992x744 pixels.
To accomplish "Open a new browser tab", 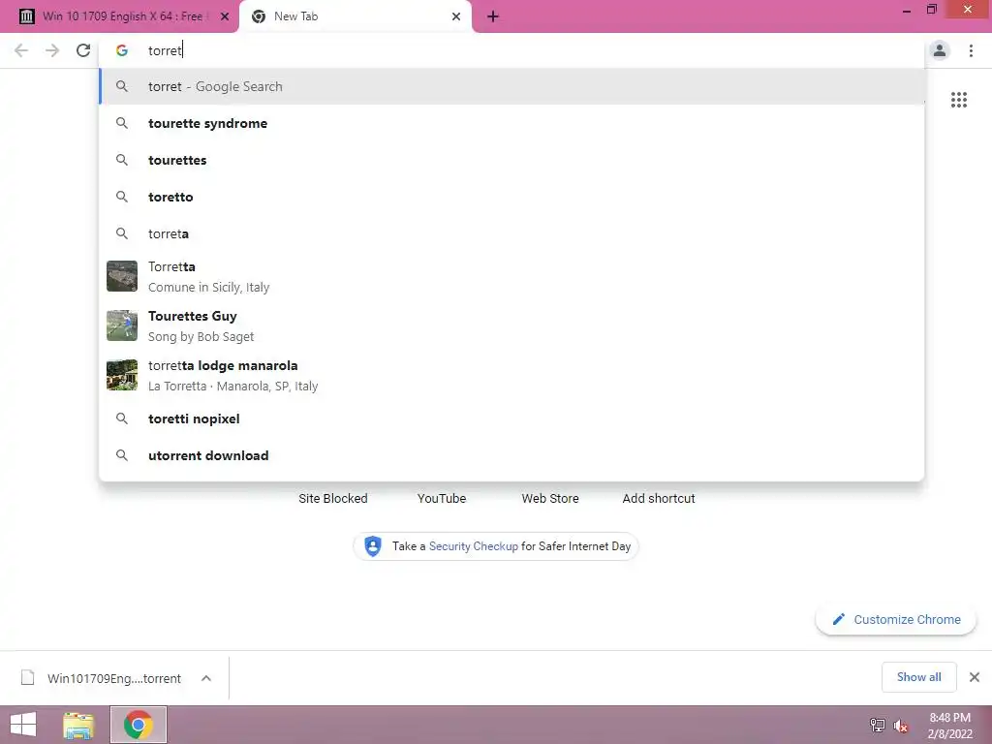I will pos(493,16).
